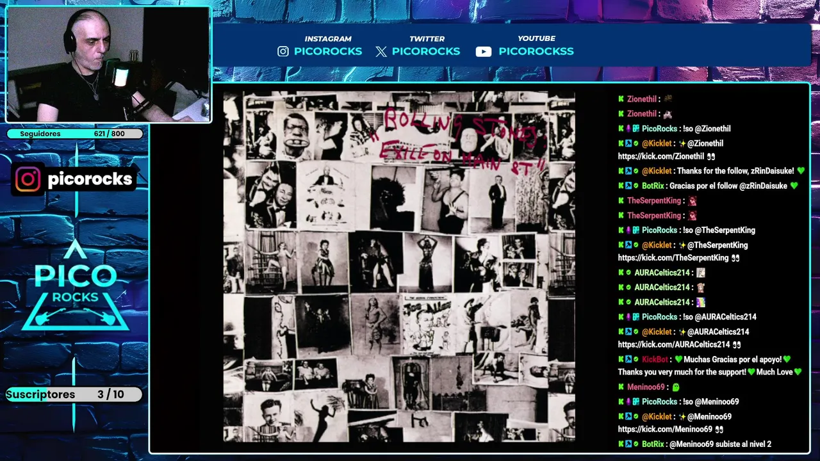Click the large Instagram icon beside picorocks
Viewport: 820px width, 461px height.
(x=28, y=179)
